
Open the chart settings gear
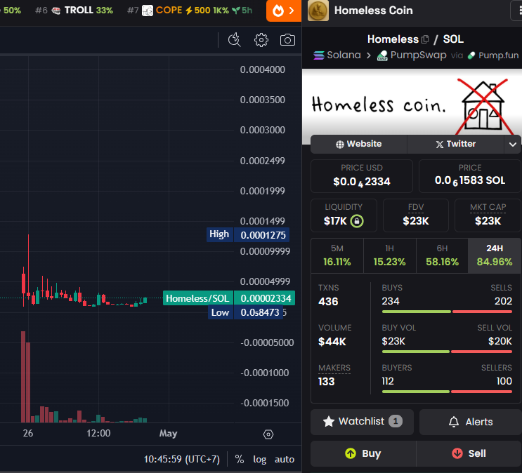click(x=261, y=40)
